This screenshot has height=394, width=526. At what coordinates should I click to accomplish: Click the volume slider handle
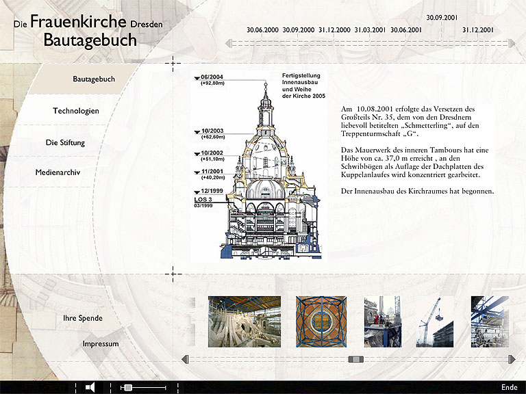tap(127, 388)
